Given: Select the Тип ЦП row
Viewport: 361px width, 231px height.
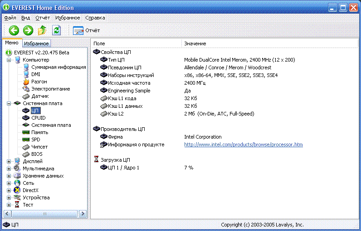Looking at the screenshot, I should click(x=224, y=60).
